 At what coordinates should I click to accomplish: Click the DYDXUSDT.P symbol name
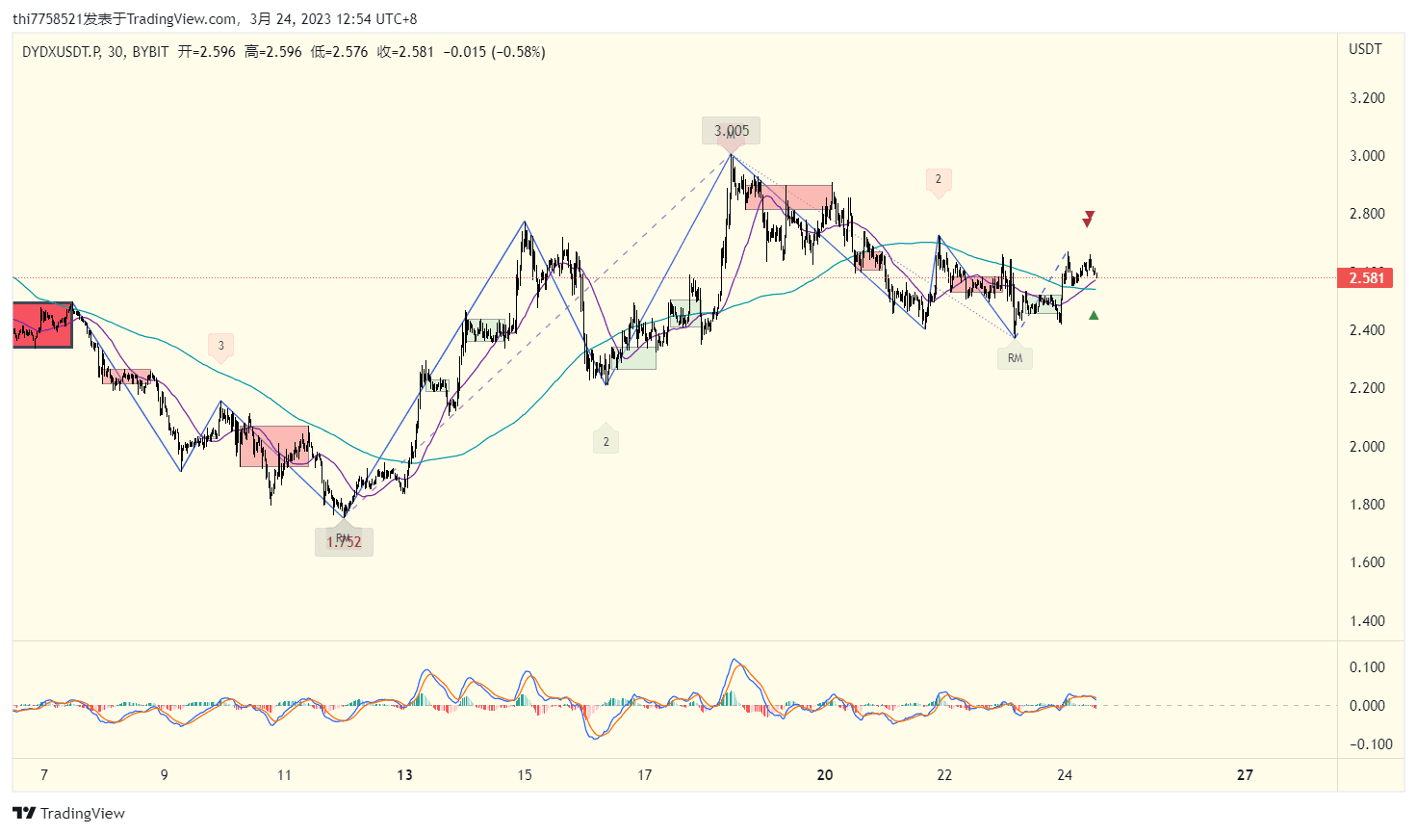(x=62, y=52)
